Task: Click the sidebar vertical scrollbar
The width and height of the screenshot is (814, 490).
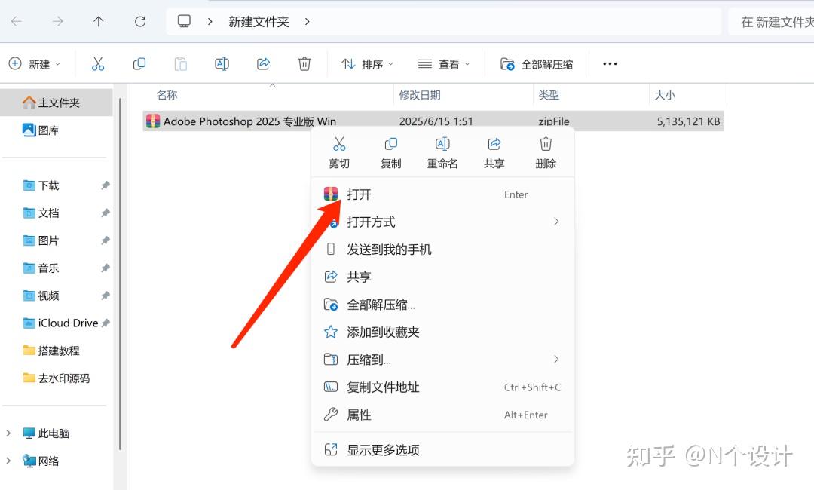Action: tap(120, 274)
